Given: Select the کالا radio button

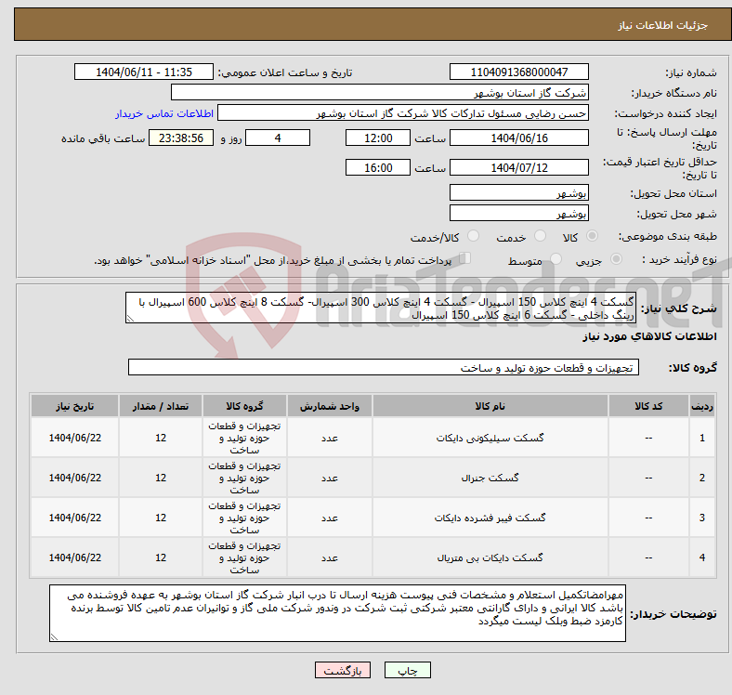Looking at the screenshot, I should 593,237.
